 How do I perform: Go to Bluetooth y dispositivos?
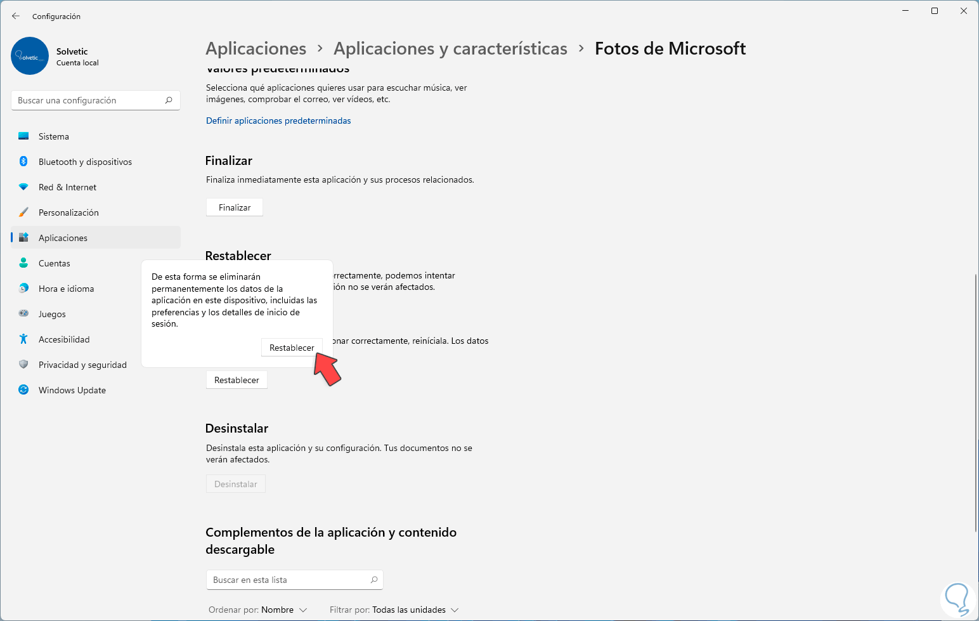point(96,162)
